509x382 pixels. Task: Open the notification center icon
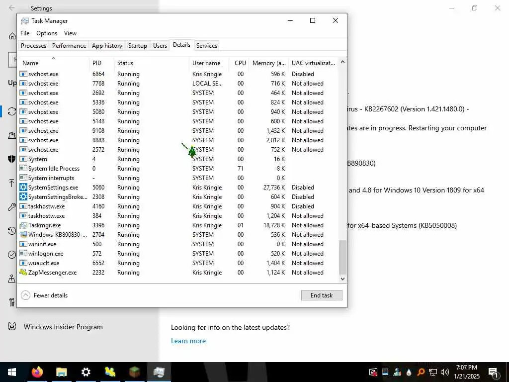[493, 372]
